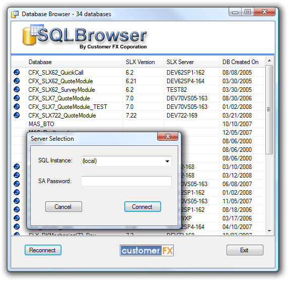Click the SA Password input field
288x281 pixels.
pyautogui.click(x=126, y=181)
